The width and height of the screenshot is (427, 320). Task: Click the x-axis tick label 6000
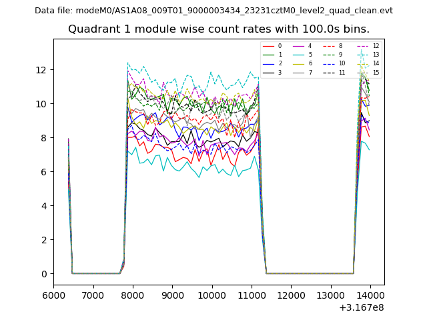pyautogui.click(x=53, y=295)
